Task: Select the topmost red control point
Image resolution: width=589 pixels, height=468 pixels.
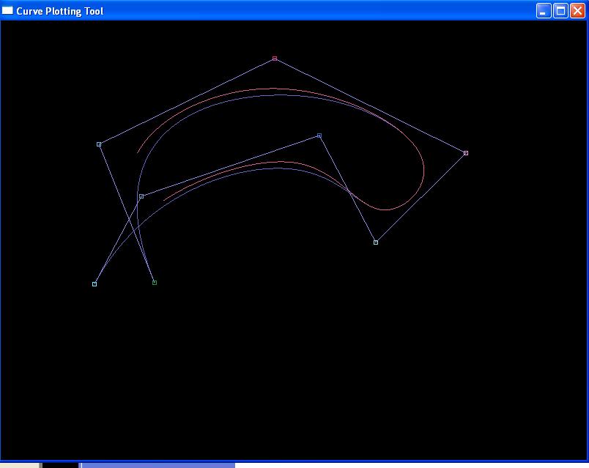Action: (275, 59)
